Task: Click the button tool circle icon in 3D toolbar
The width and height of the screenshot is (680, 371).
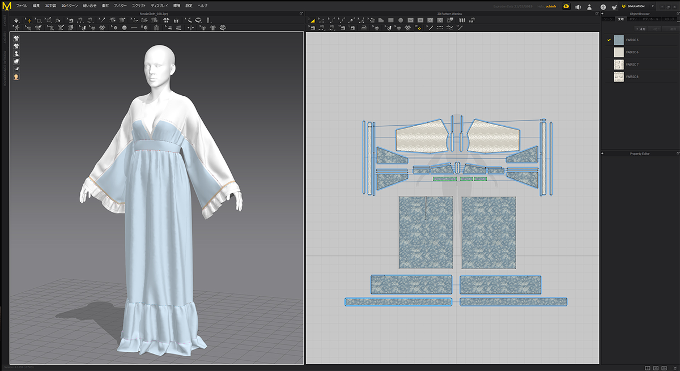Action: 124,27
